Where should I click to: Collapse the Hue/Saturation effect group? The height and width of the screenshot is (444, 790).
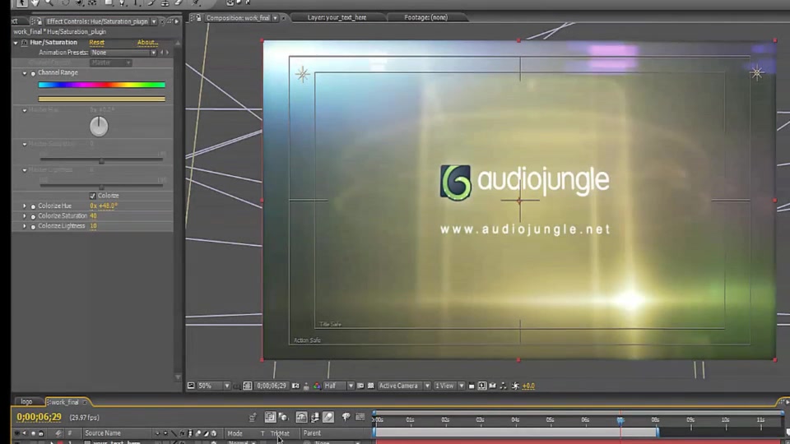click(x=16, y=42)
